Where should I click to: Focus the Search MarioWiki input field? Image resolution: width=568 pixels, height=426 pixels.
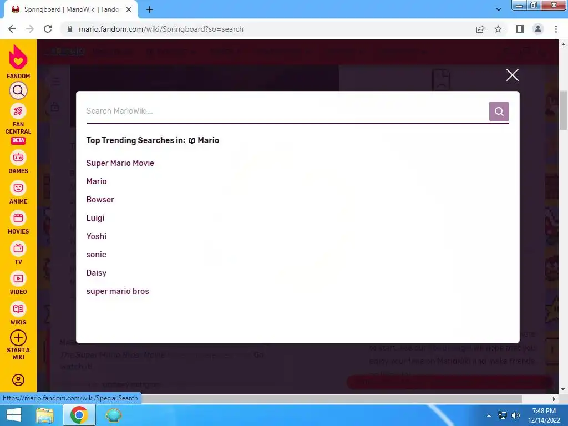287,111
